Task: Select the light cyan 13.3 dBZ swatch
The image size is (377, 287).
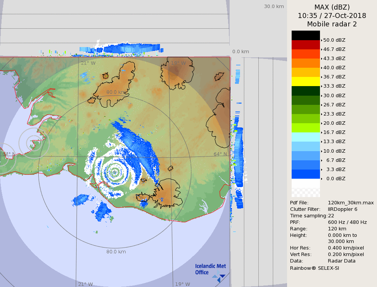Action: pos(305,137)
